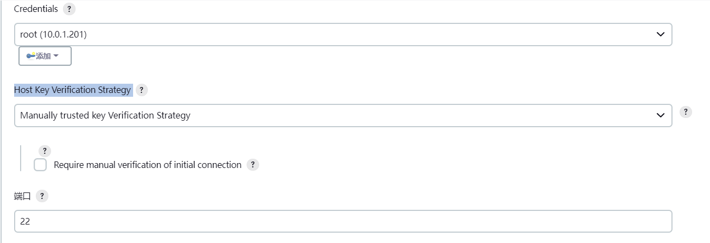Expand the Host Key Verification Strategy dropdown arrow
710x243 pixels.
tap(661, 115)
